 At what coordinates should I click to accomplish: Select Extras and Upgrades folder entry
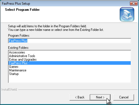23,60
